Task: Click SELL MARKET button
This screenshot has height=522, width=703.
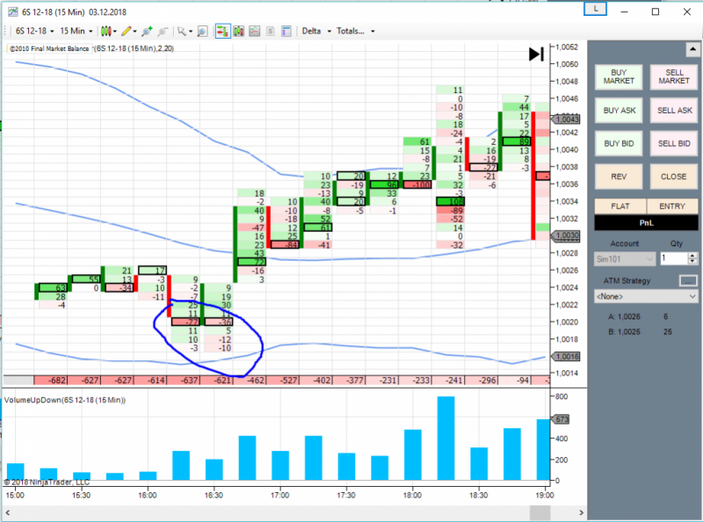Action: [x=674, y=76]
